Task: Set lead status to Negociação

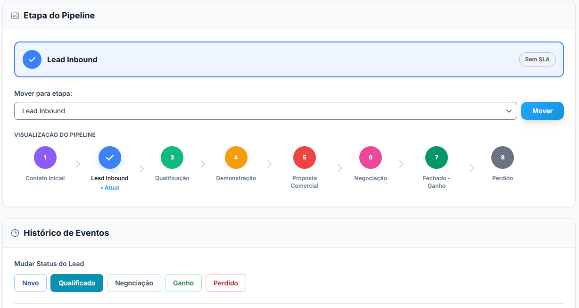Action: (x=134, y=283)
